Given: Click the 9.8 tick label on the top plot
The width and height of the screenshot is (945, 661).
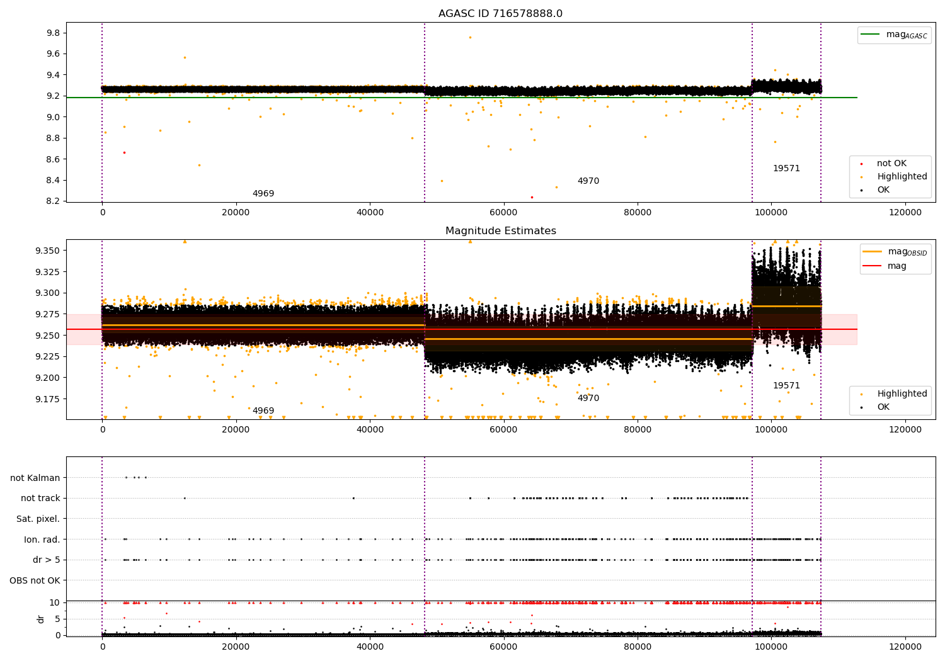Looking at the screenshot, I should [54, 33].
